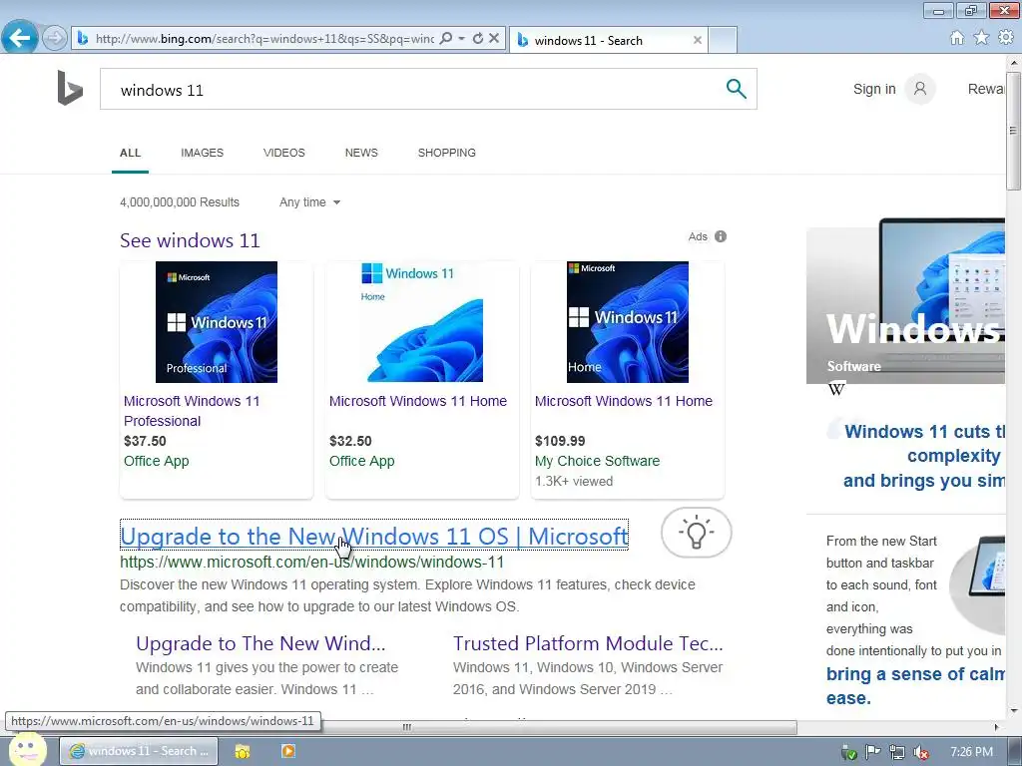Select the ALL results tab
The height and width of the screenshot is (766, 1022).
tap(130, 153)
